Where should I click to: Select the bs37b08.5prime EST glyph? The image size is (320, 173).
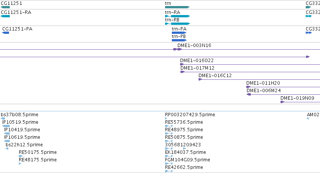3,118
